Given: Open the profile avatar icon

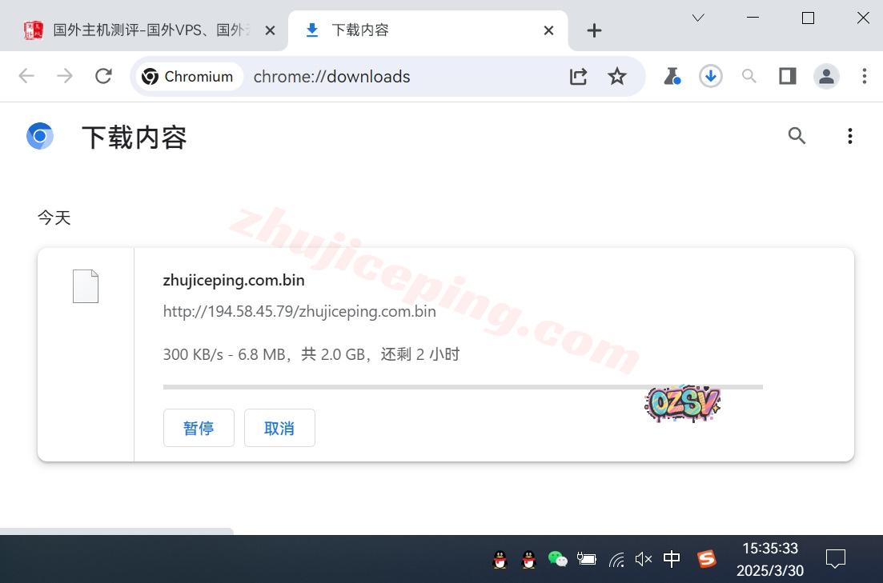Looking at the screenshot, I should tap(825, 76).
